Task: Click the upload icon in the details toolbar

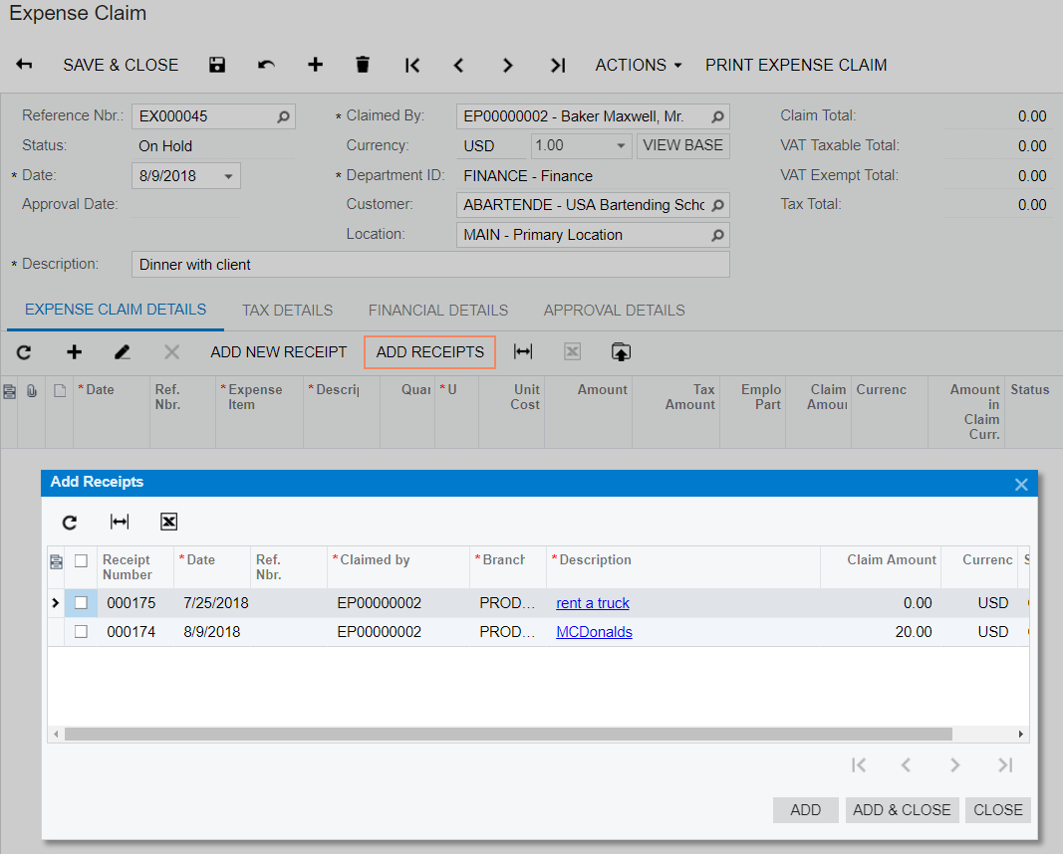Action: [621, 352]
